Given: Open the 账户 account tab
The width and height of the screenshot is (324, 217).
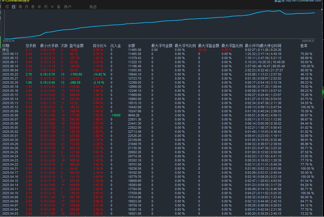Looking at the screenshot, I should click(x=68, y=7).
